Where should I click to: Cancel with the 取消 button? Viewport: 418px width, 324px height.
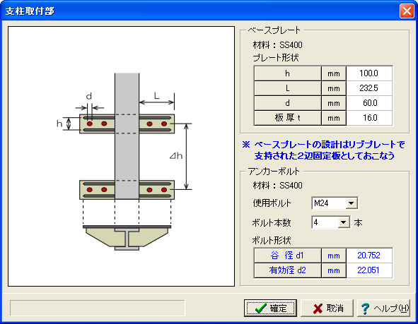pos(327,308)
